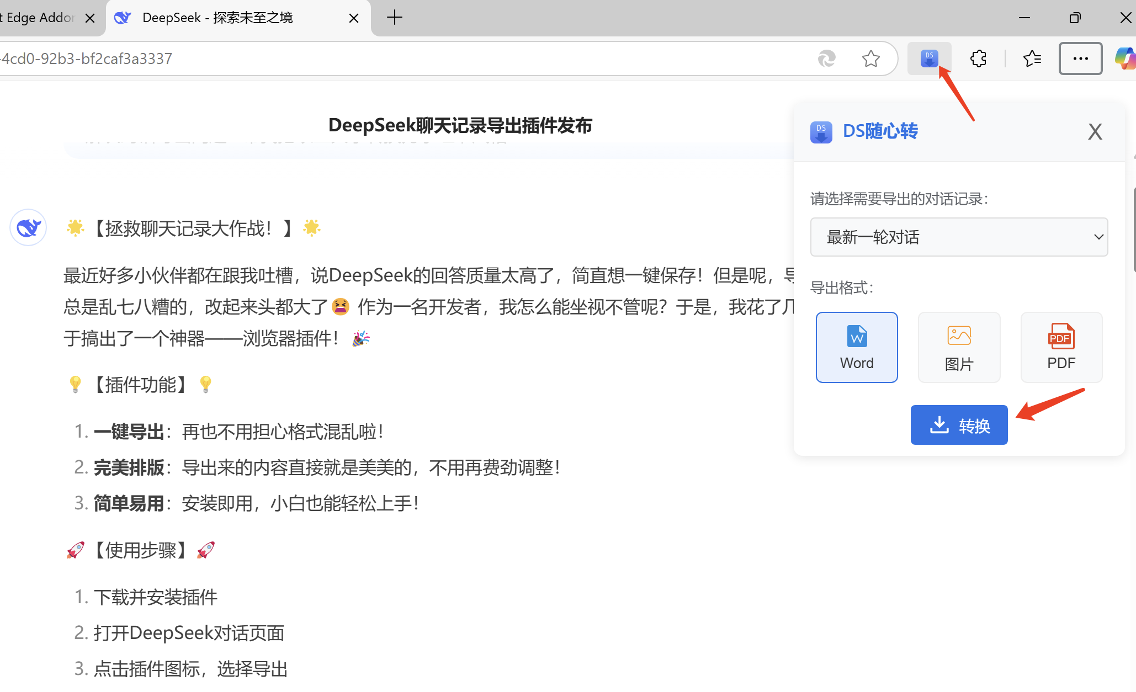The width and height of the screenshot is (1136, 692).
Task: Click the 请选择需要导出的对话记录 label
Action: (899, 199)
